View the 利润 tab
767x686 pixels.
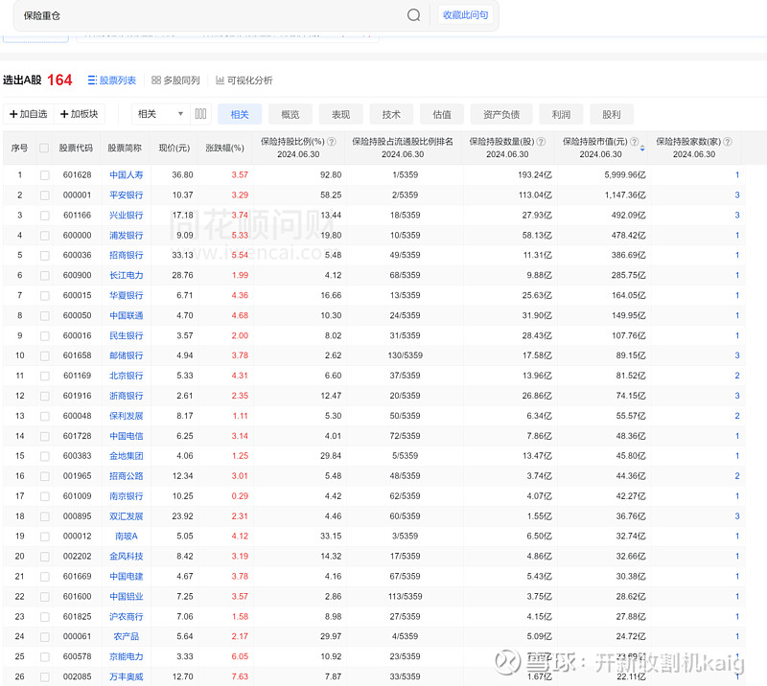click(x=561, y=114)
